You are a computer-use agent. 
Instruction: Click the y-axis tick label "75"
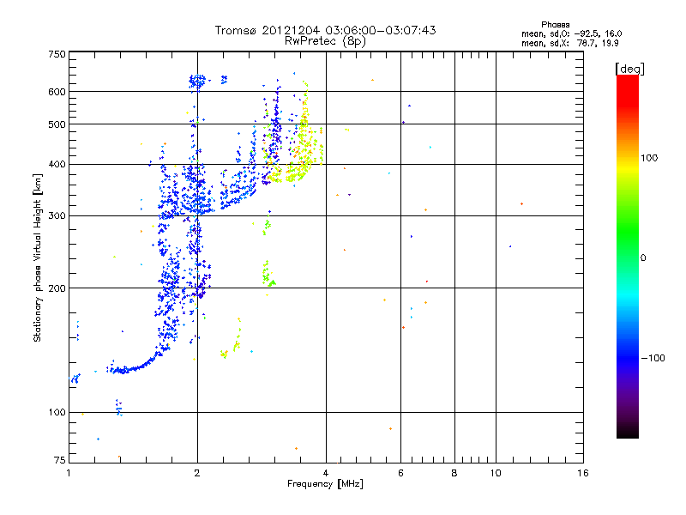pyautogui.click(x=60, y=460)
